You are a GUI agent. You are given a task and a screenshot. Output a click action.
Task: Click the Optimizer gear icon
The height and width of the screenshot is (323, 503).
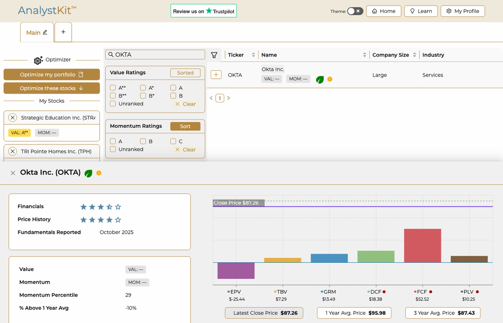point(38,60)
